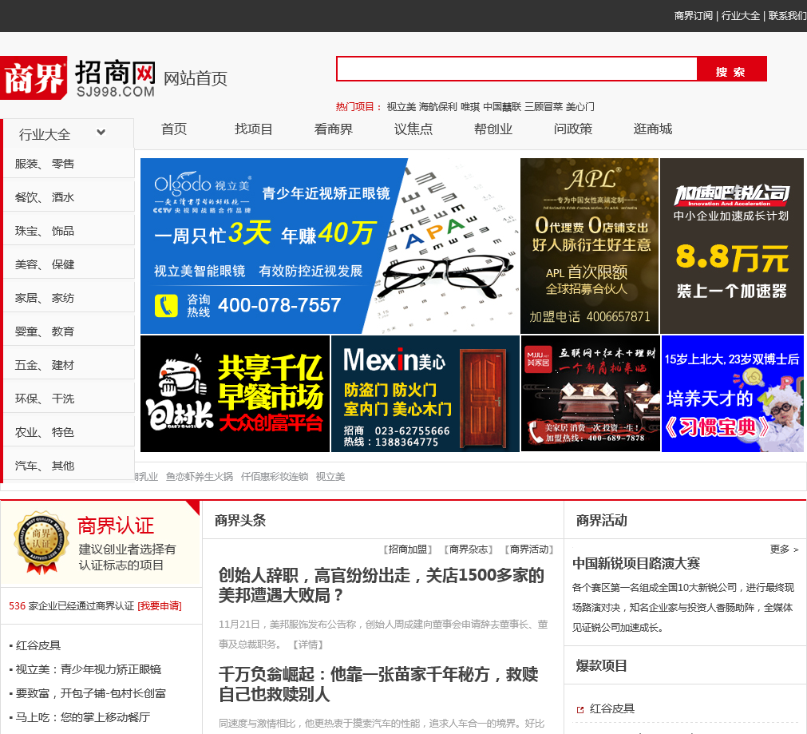
Task: Open 商界订阅 in top bar
Action: [x=694, y=16]
